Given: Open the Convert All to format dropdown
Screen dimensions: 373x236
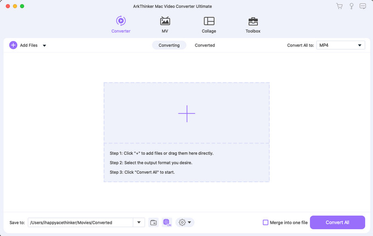Looking at the screenshot, I should (x=340, y=45).
